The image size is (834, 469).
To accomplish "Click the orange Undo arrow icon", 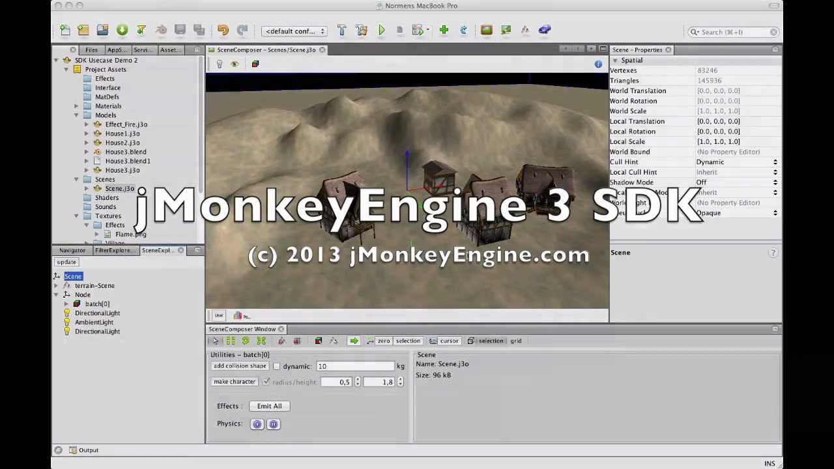I will [223, 30].
